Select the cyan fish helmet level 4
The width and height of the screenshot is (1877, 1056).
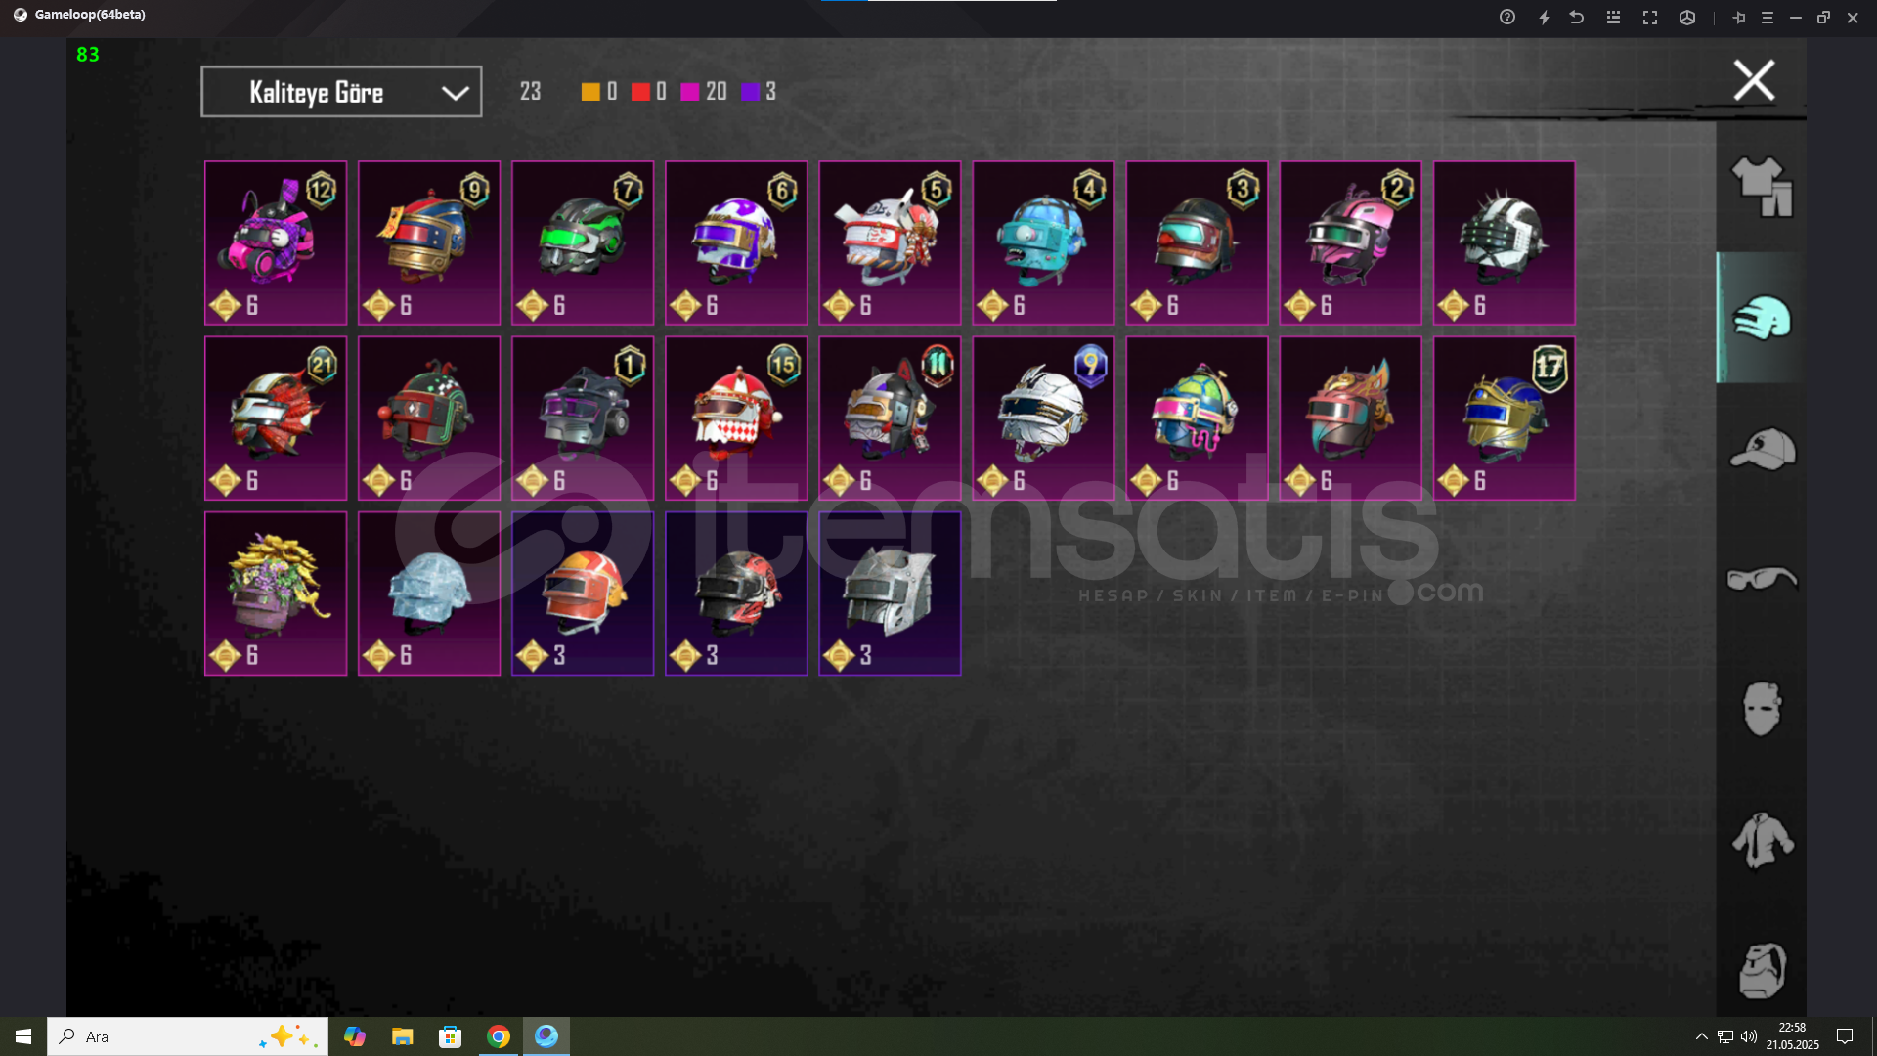(1043, 242)
